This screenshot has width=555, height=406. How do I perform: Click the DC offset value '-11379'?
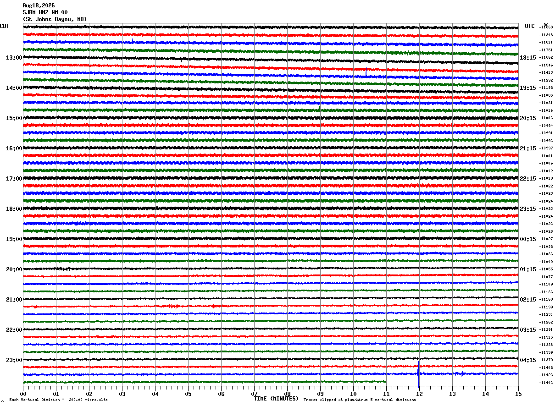pyautogui.click(x=546, y=360)
